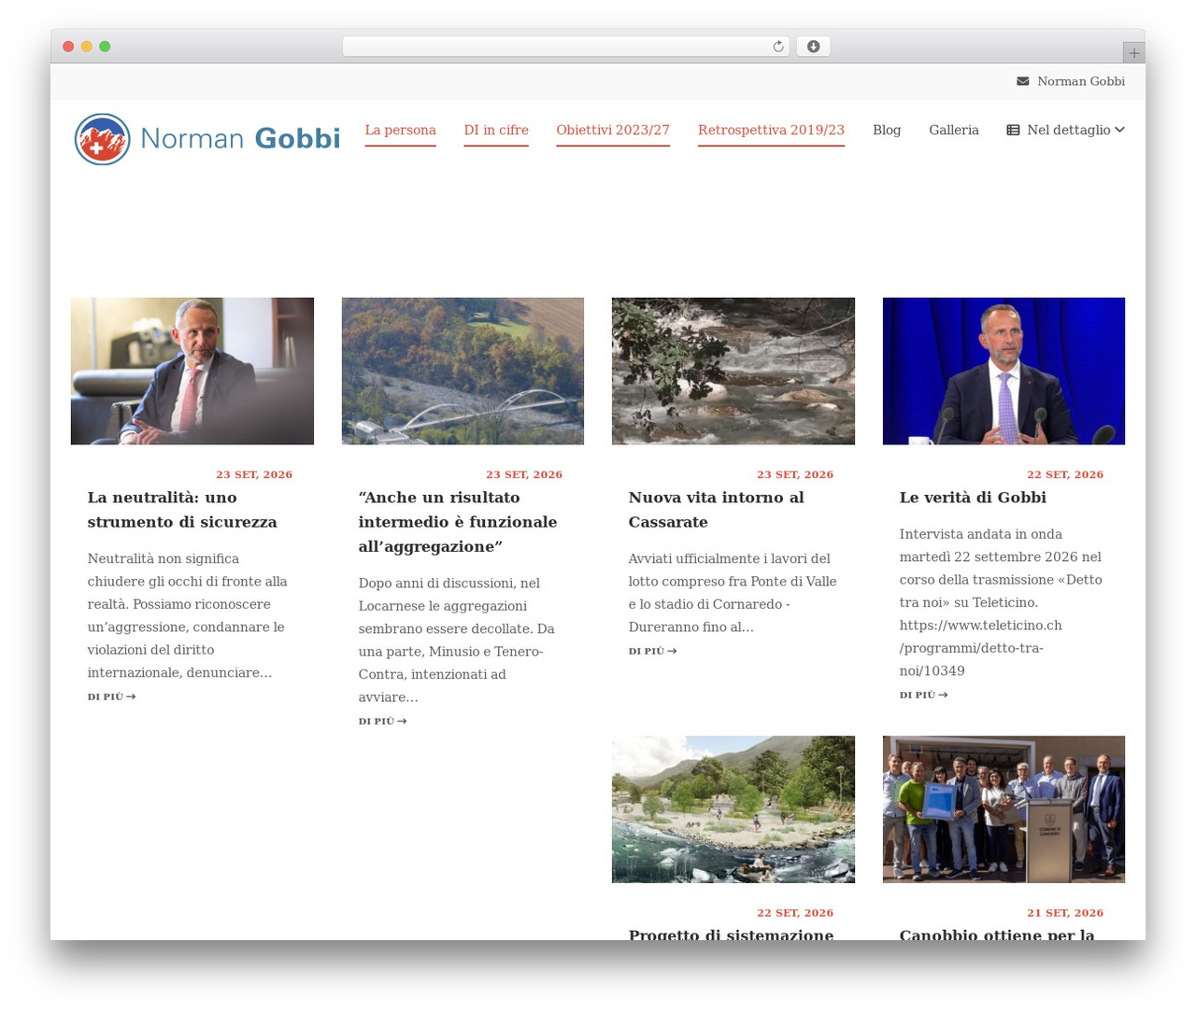Open the Le verità di Gobbi article
This screenshot has height=1012, width=1196.
click(973, 498)
